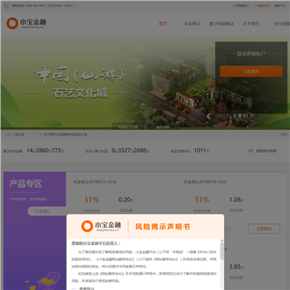The width and height of the screenshot is (290, 290).
Task: Open the 累计收益转让 navigation item
Action: tap(222, 23)
